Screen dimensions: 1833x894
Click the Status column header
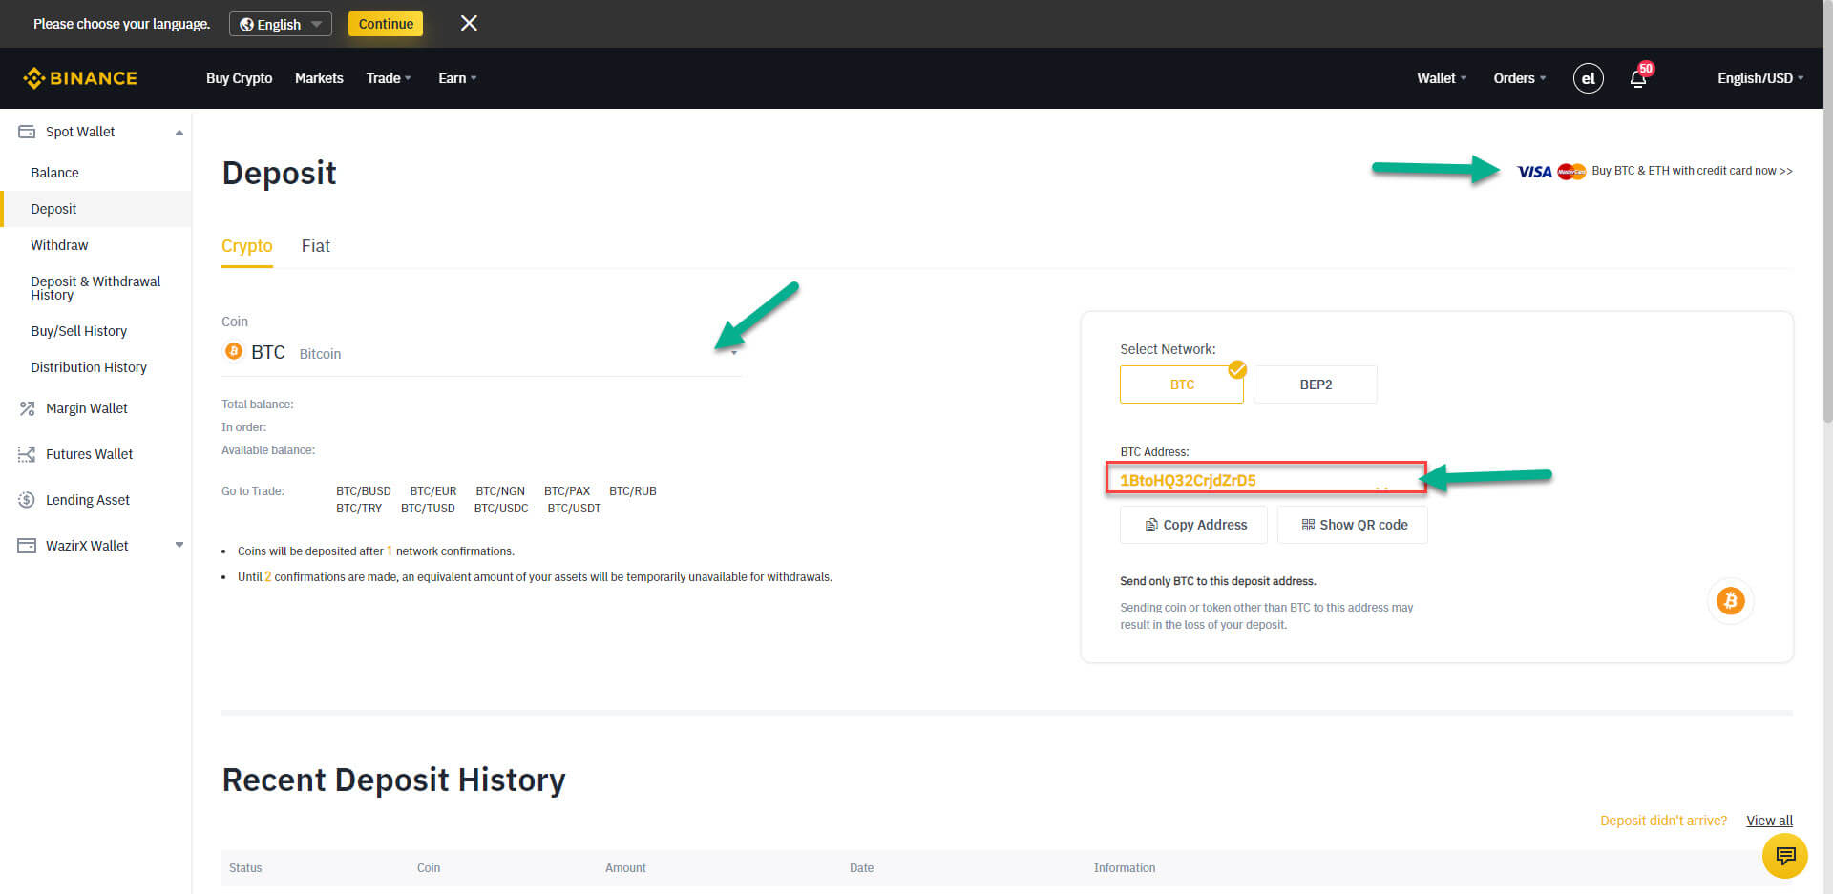tap(245, 868)
